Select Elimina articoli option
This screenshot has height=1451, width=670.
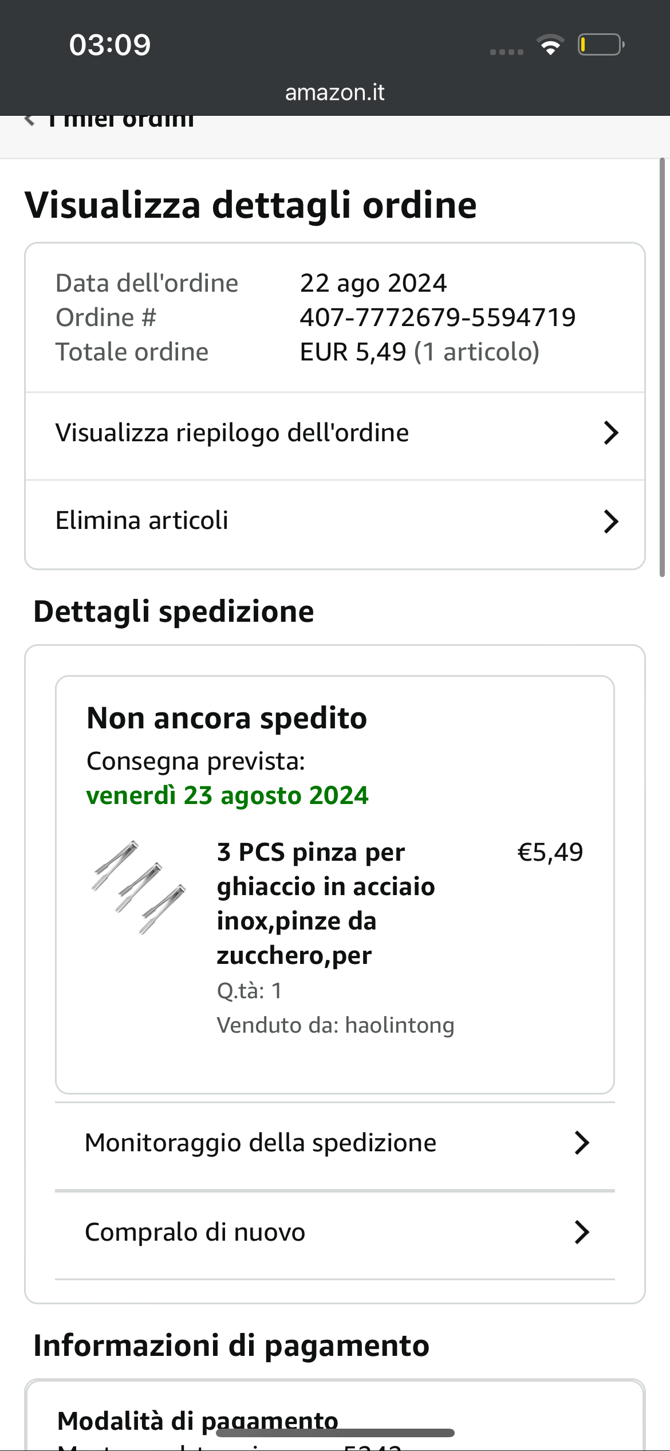pyautogui.click(x=142, y=521)
